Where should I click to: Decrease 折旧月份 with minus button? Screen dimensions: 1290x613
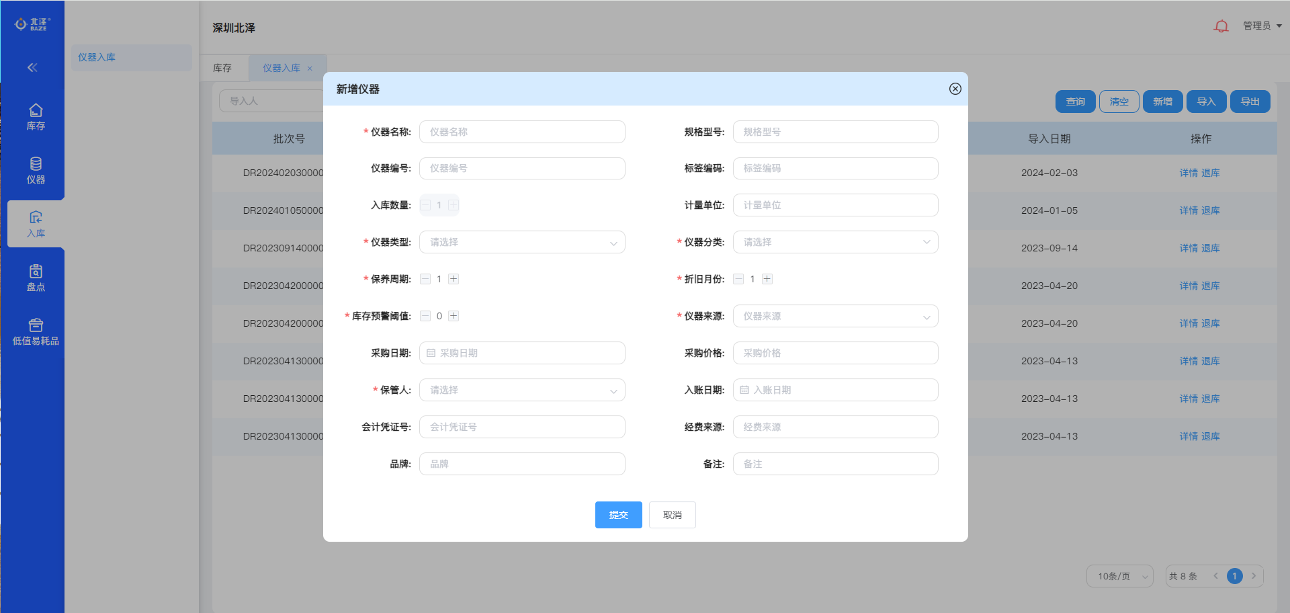(738, 279)
